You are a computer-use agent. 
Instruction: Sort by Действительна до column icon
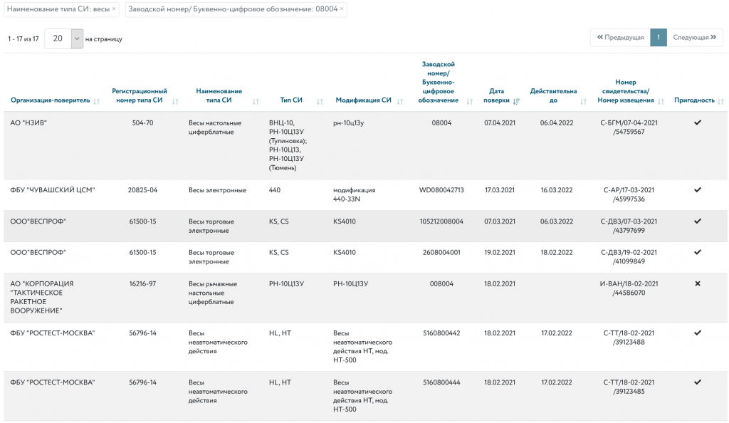tap(584, 101)
